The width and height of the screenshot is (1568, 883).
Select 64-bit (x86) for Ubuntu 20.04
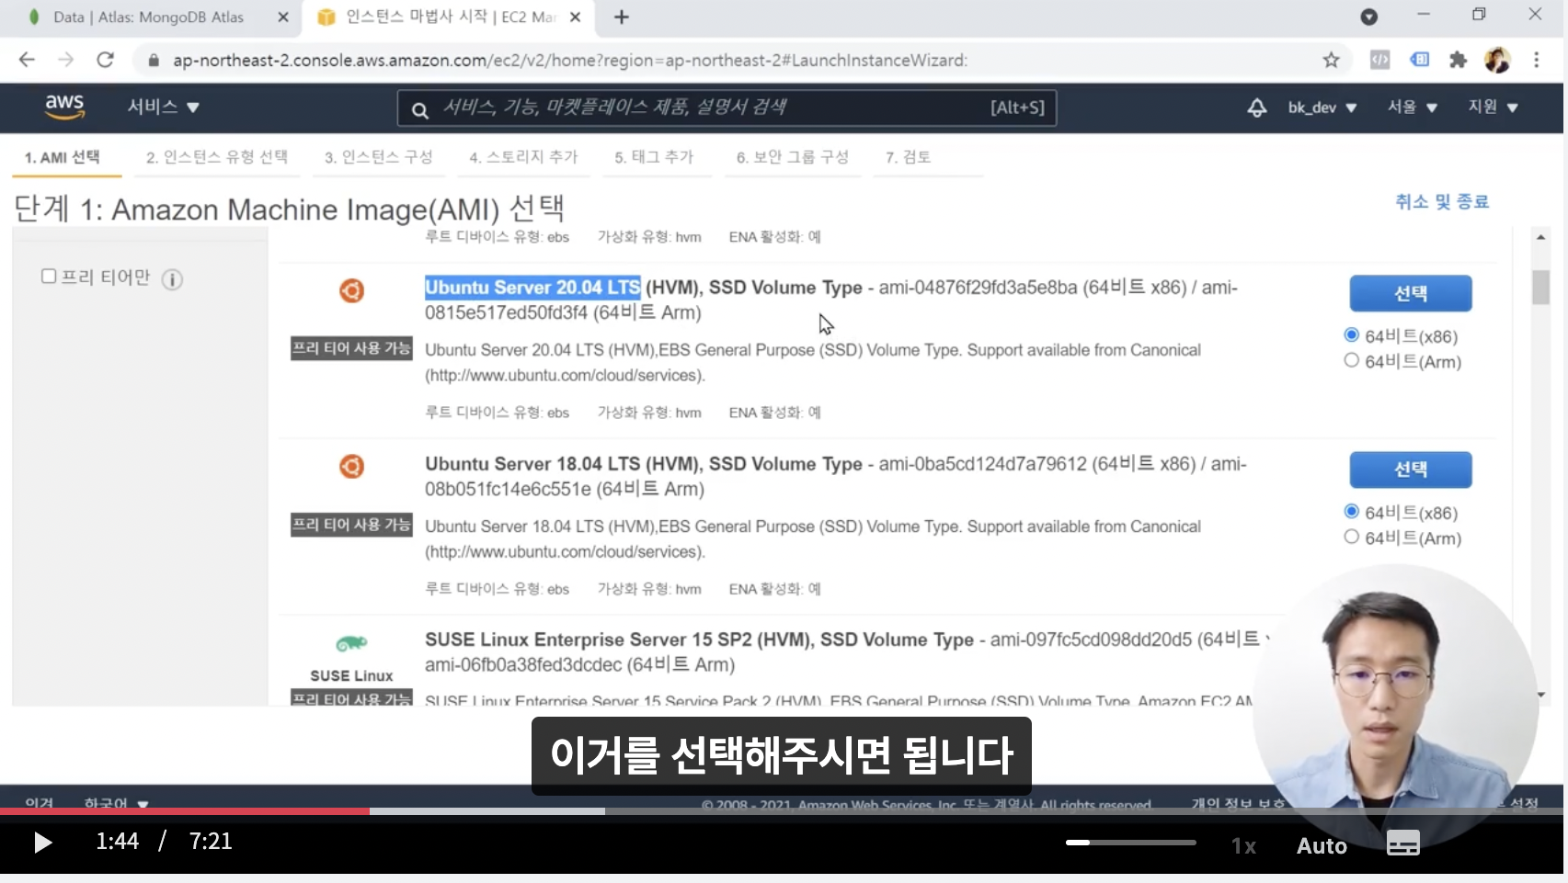(x=1351, y=335)
